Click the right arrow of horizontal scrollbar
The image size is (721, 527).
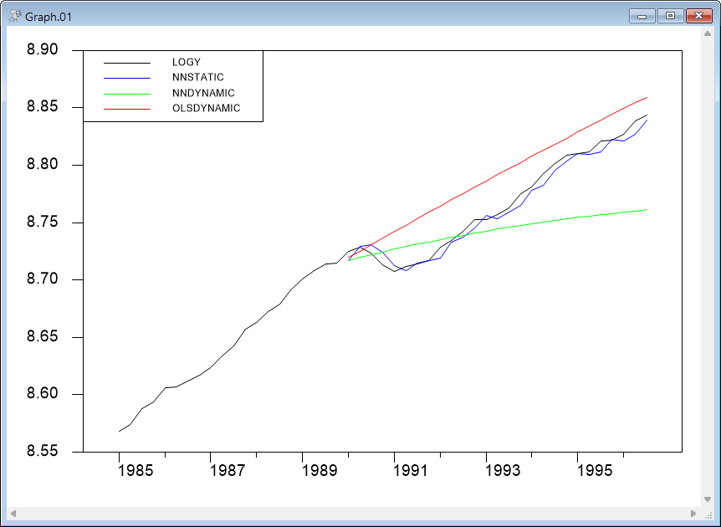coord(693,513)
